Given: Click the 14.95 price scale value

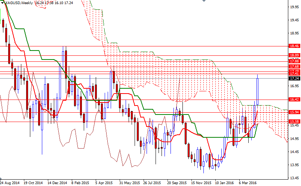Looking at the screenshot, I should (x=294, y=138).
